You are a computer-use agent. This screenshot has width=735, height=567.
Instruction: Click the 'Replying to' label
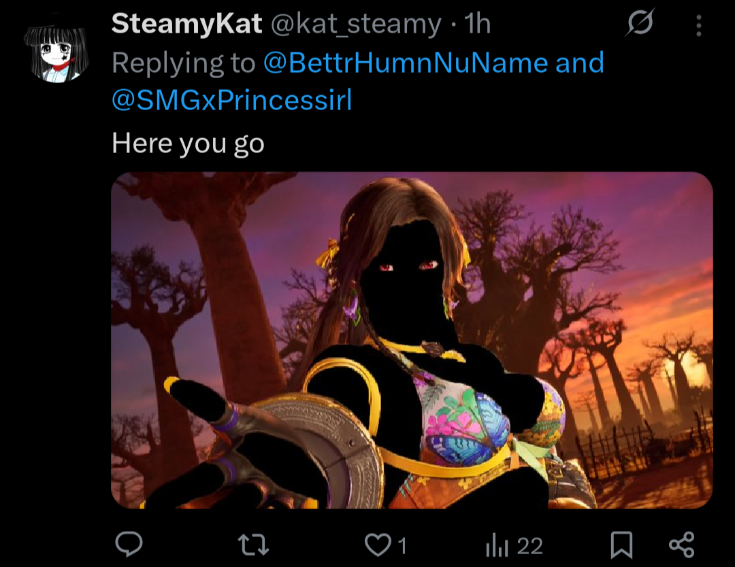183,63
